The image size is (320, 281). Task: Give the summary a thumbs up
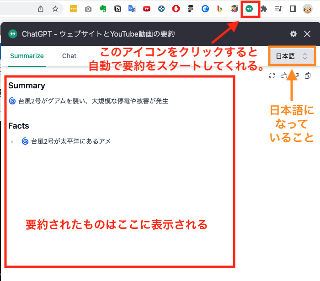284,76
